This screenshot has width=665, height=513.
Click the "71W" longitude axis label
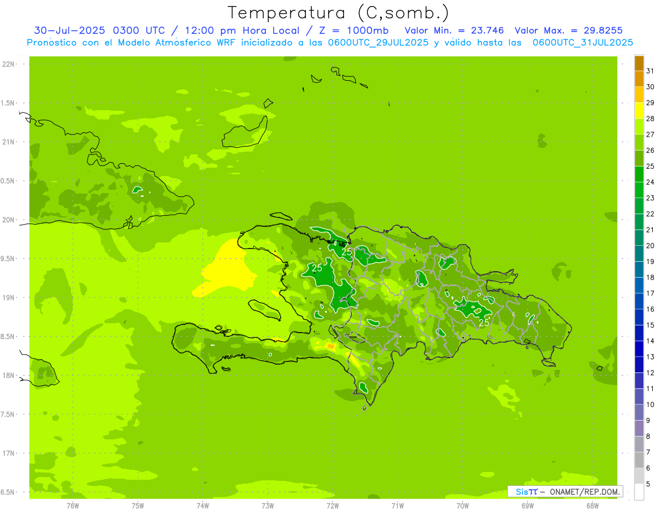[397, 505]
